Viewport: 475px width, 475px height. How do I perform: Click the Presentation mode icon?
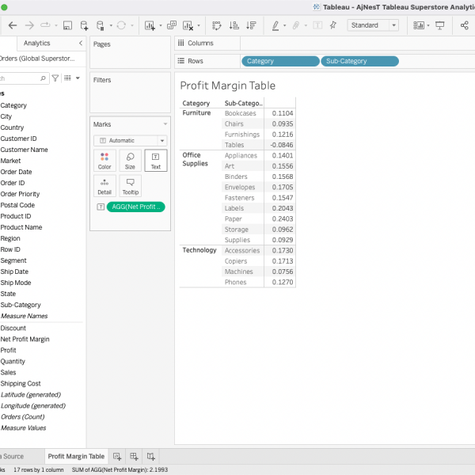pyautogui.click(x=440, y=25)
